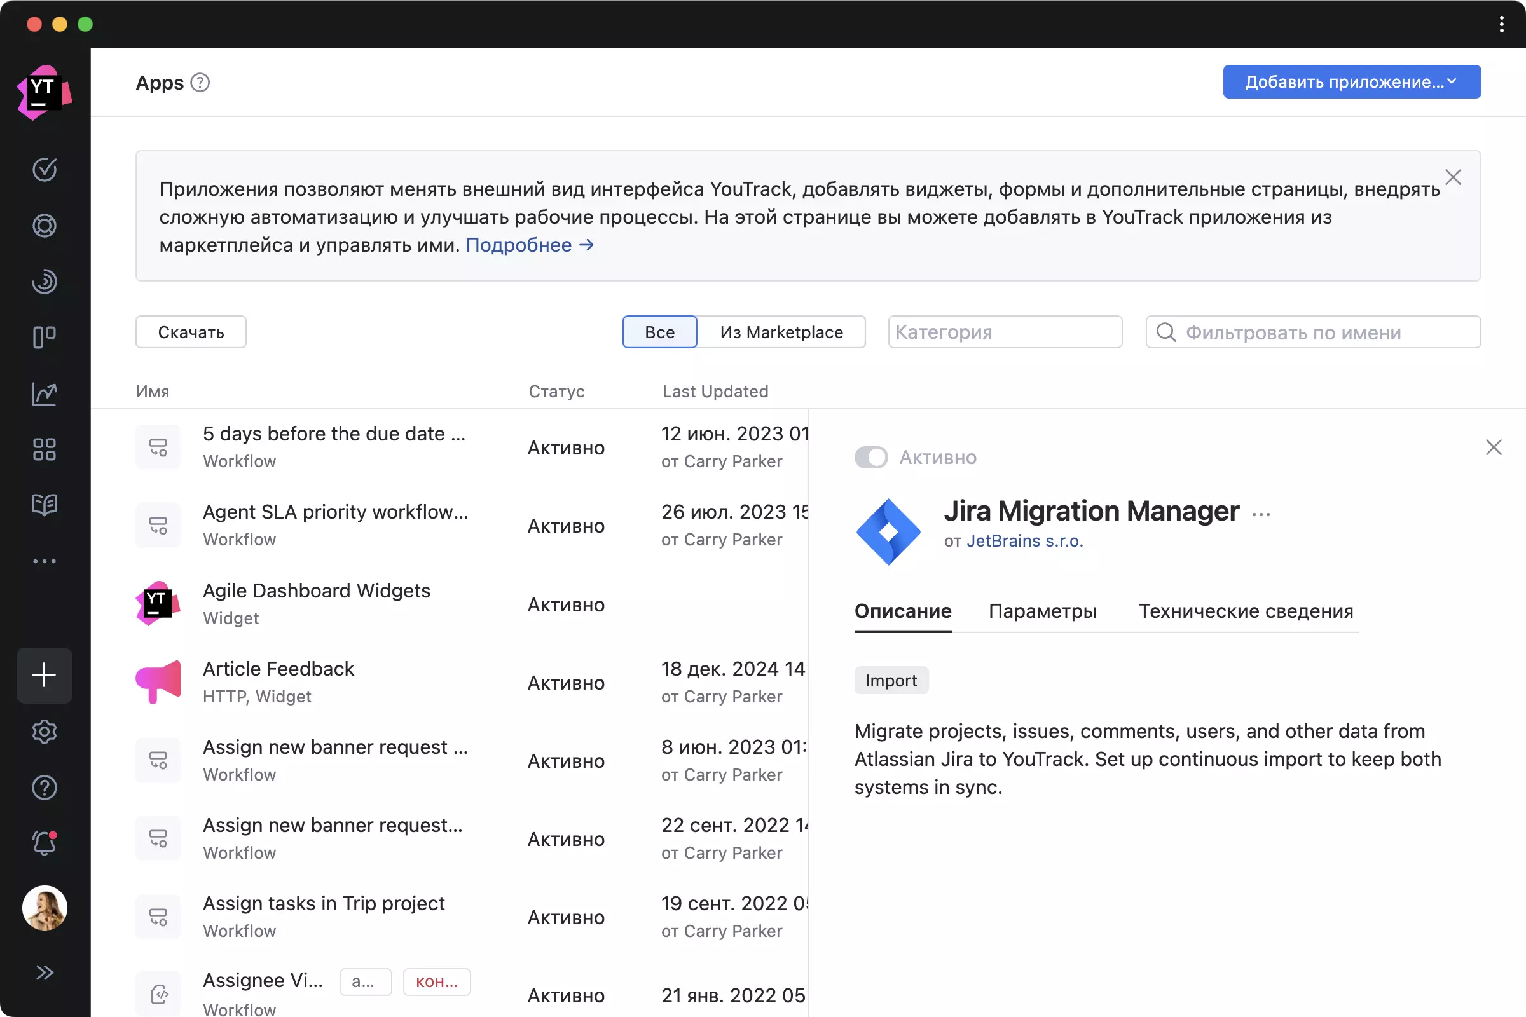Open the Reports chart sidebar icon
This screenshot has height=1017, width=1526.
44,393
